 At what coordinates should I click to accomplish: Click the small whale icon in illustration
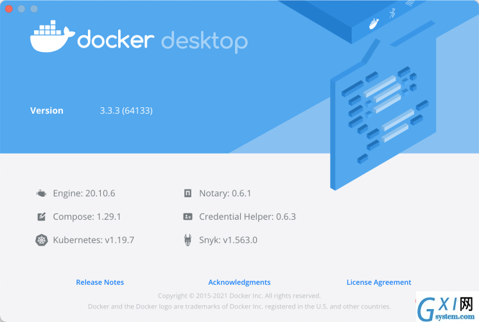pos(374,24)
